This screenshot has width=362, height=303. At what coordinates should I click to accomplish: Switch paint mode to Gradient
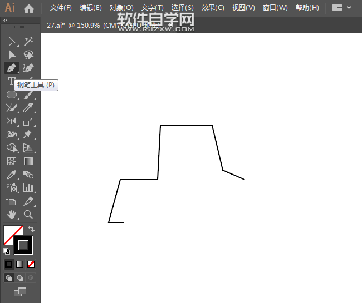(20, 264)
